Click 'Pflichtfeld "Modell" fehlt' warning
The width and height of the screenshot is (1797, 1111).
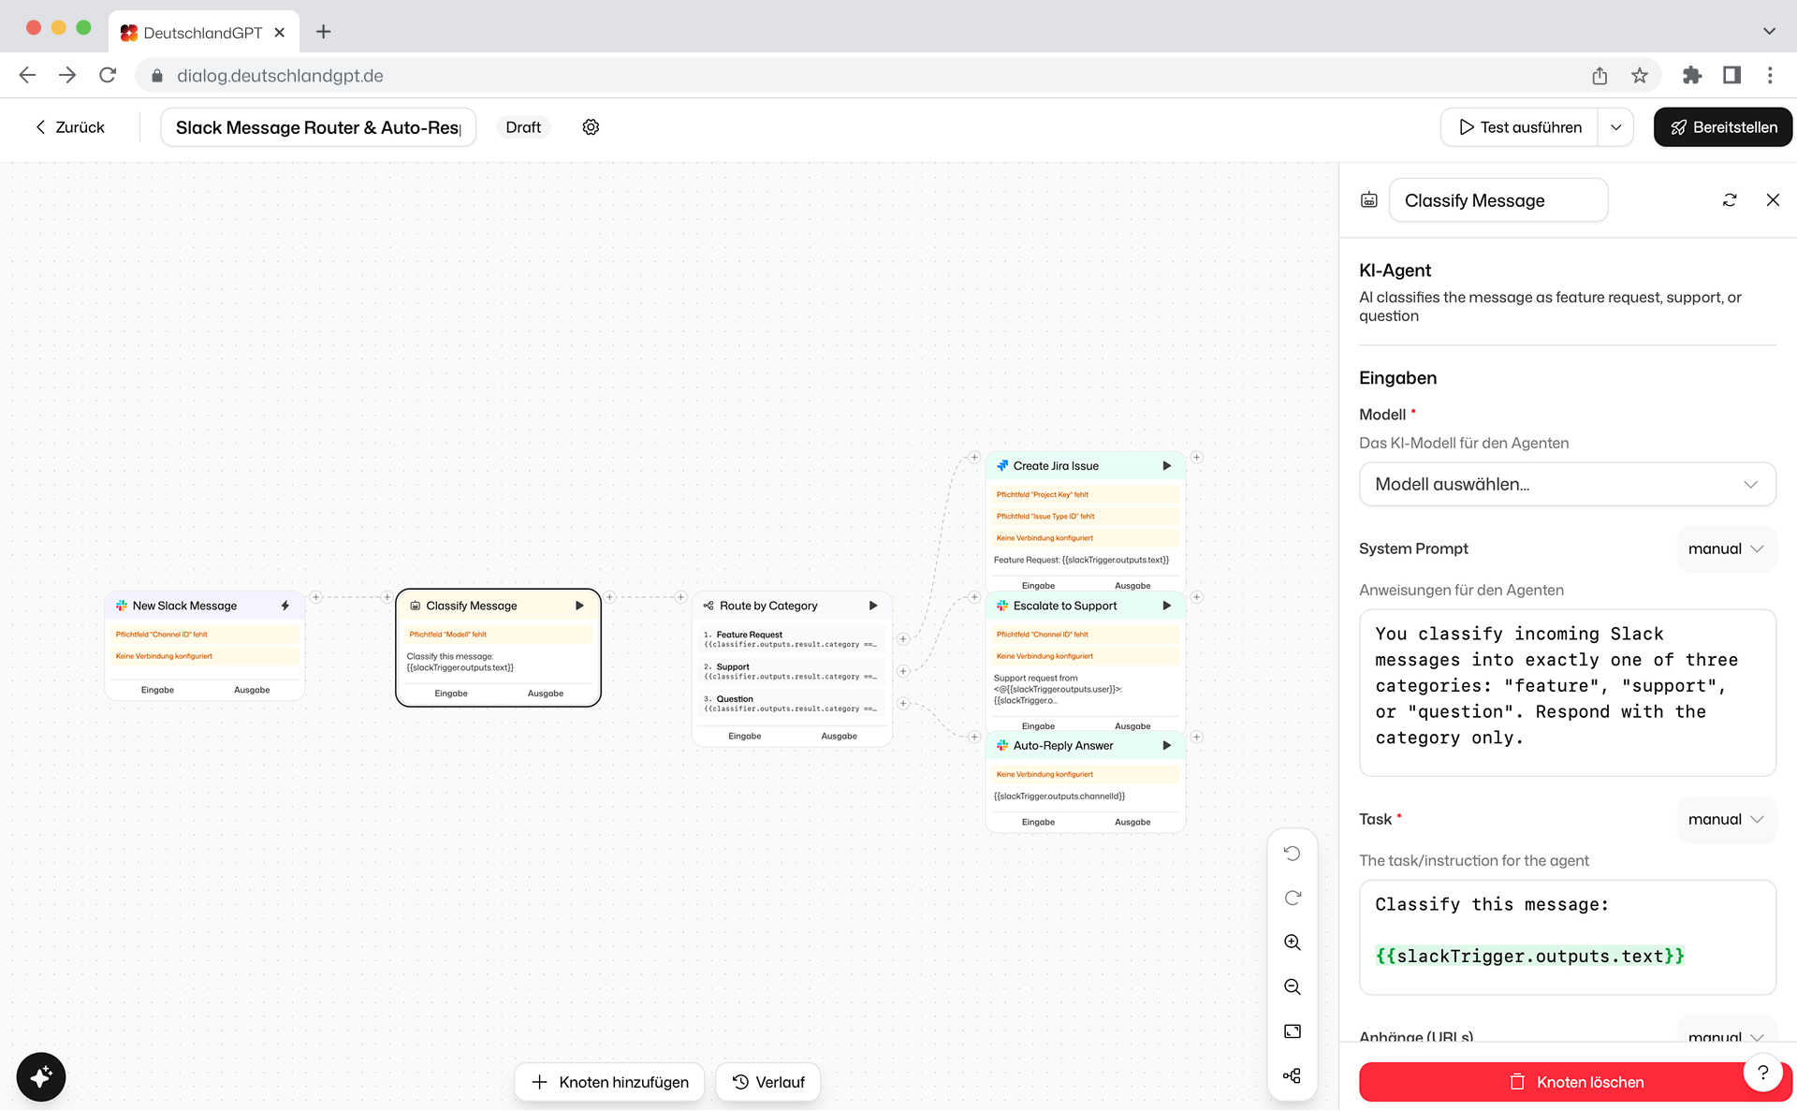tap(498, 635)
